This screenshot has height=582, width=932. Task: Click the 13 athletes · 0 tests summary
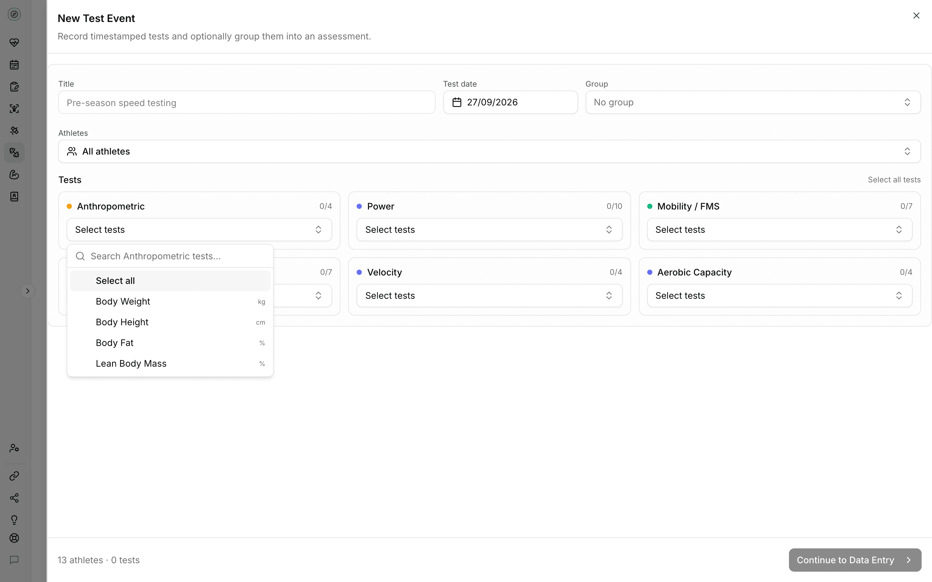tap(99, 560)
